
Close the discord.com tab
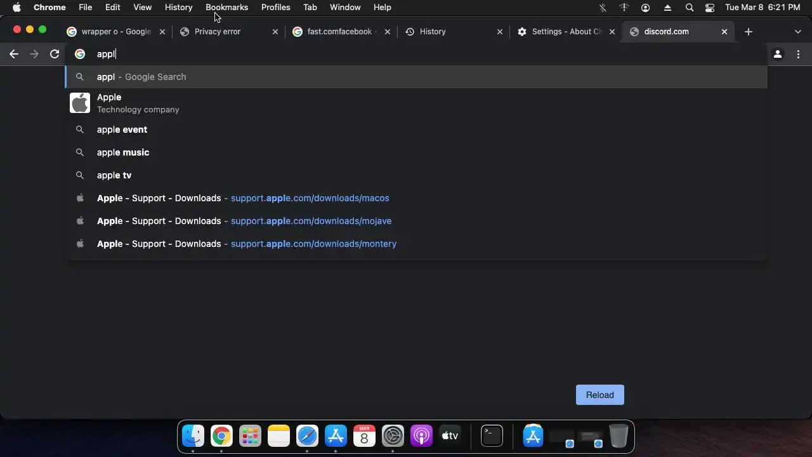[x=724, y=32]
